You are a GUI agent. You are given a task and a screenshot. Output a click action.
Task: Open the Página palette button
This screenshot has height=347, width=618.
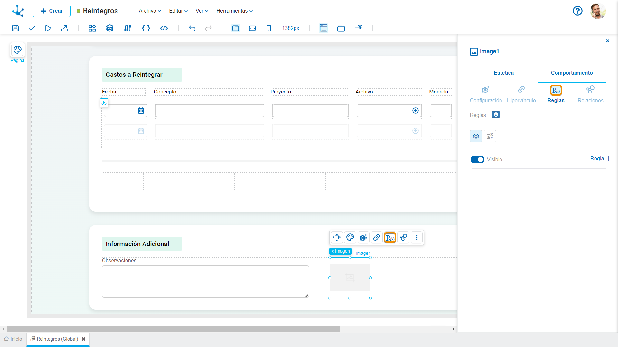(17, 50)
